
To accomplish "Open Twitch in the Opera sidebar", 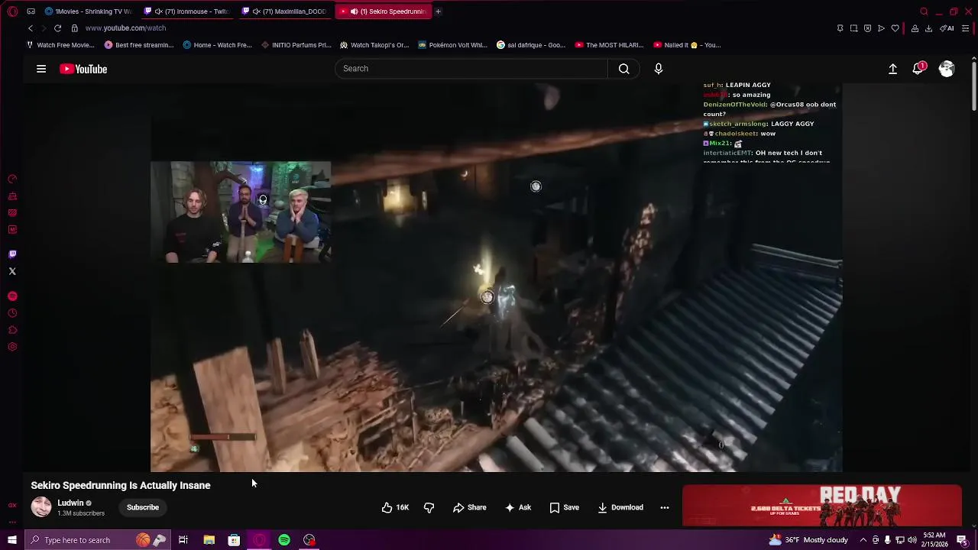I will [12, 254].
